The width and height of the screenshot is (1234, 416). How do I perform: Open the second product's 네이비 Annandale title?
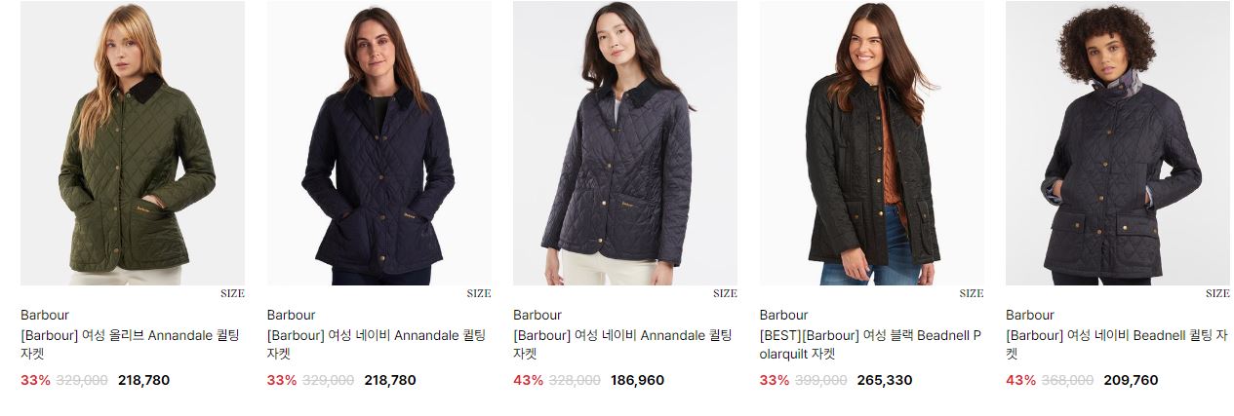pyautogui.click(x=377, y=345)
